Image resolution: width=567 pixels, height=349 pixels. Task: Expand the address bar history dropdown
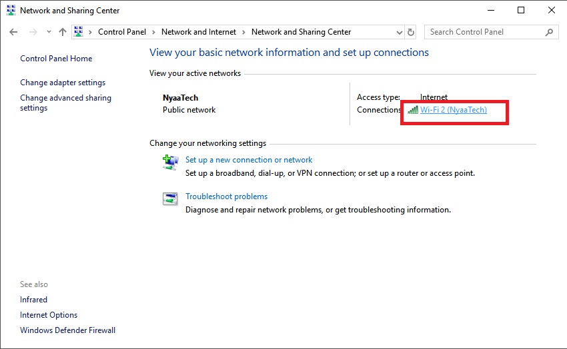(399, 32)
